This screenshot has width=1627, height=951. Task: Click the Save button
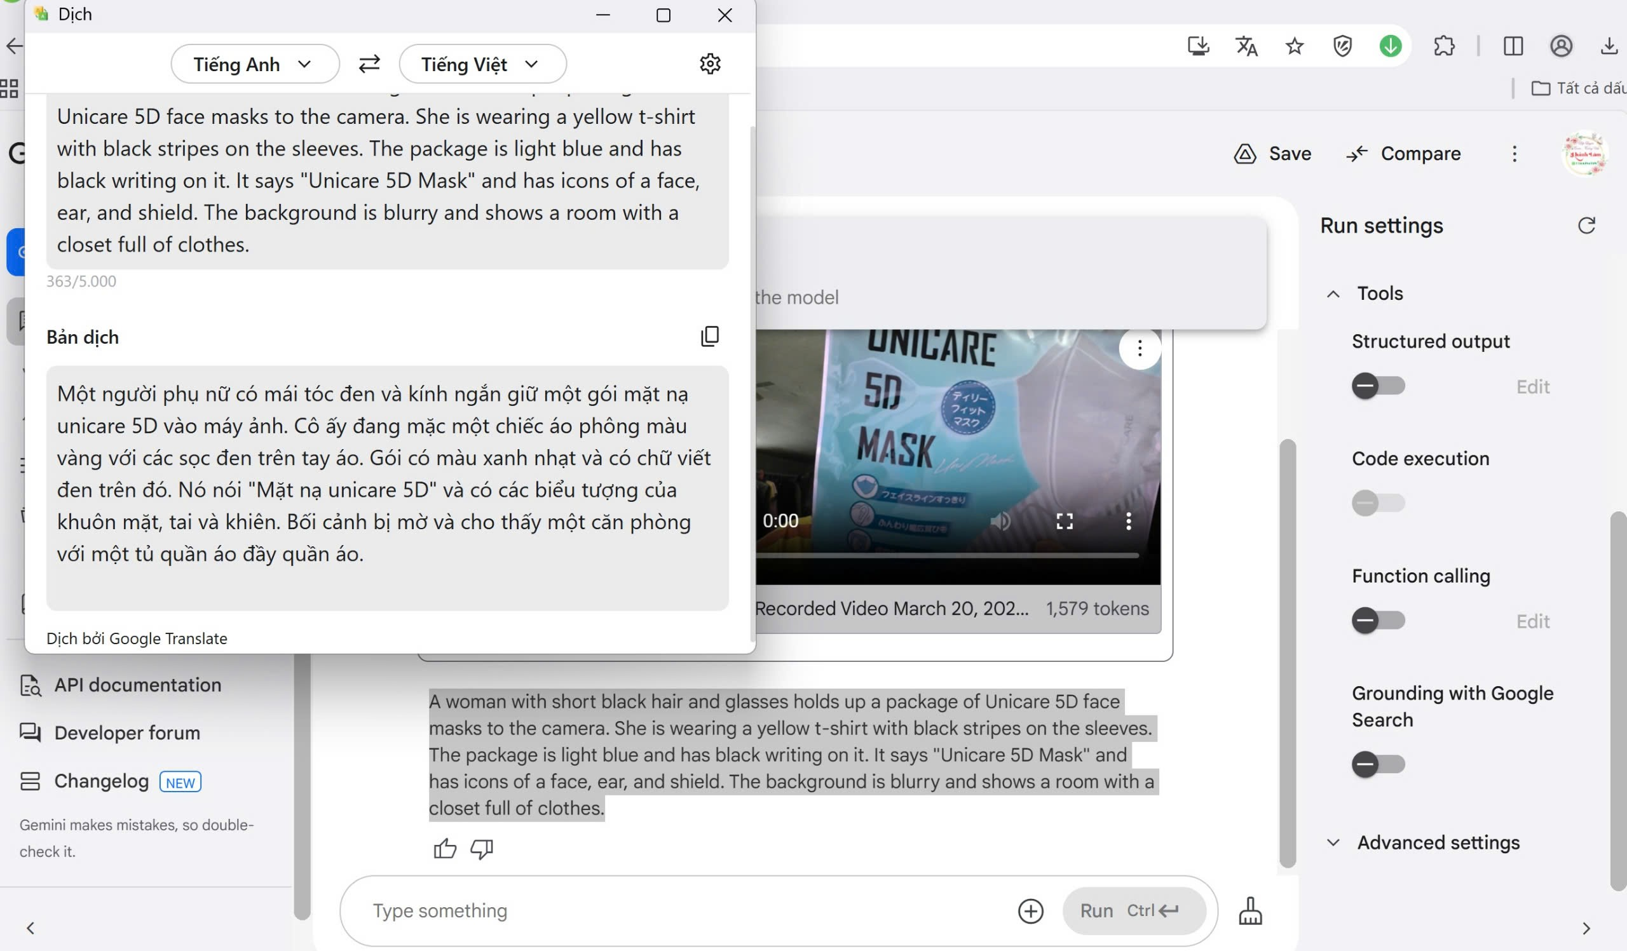[1272, 154]
